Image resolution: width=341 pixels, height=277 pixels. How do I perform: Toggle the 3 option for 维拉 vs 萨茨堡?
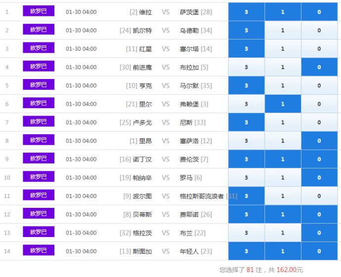point(246,12)
